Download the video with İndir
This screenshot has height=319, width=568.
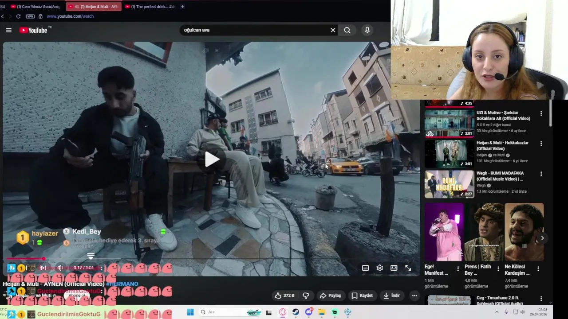point(392,296)
